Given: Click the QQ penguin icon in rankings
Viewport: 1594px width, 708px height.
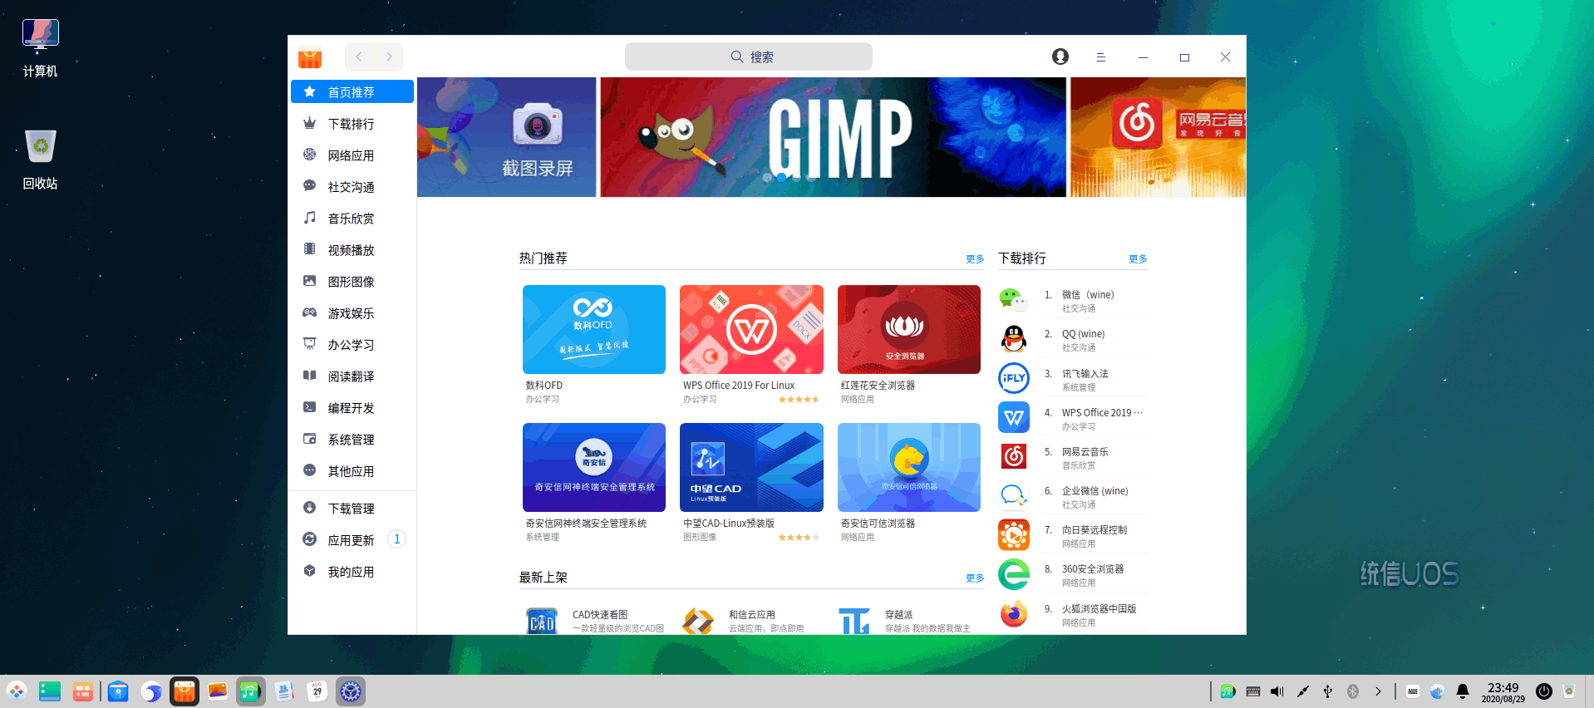Looking at the screenshot, I should 1013,339.
